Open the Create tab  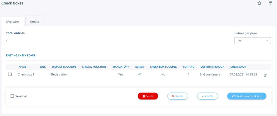[x=34, y=22]
